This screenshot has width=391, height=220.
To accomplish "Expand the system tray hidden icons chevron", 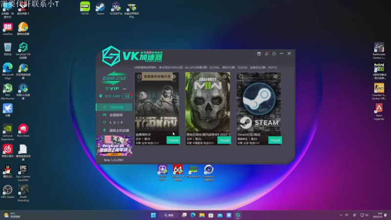I will [x=341, y=215].
